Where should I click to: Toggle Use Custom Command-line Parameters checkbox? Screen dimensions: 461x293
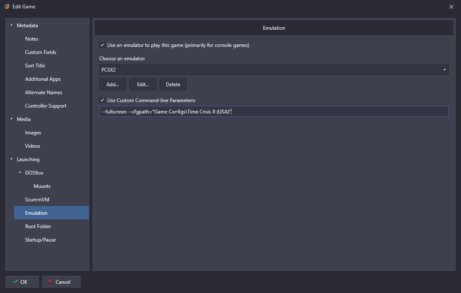coord(102,100)
